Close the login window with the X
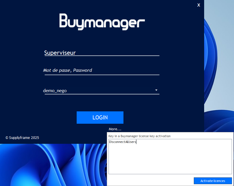Image resolution: width=234 pixels, height=186 pixels. (199, 5)
